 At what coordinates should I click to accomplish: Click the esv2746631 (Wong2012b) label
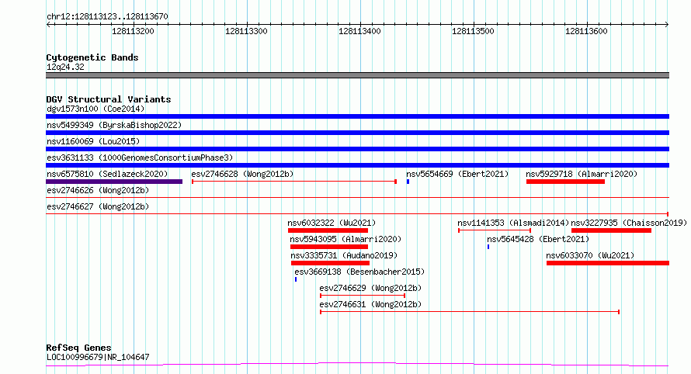pyautogui.click(x=370, y=304)
